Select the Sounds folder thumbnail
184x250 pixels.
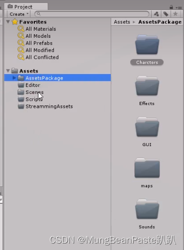click(147, 209)
